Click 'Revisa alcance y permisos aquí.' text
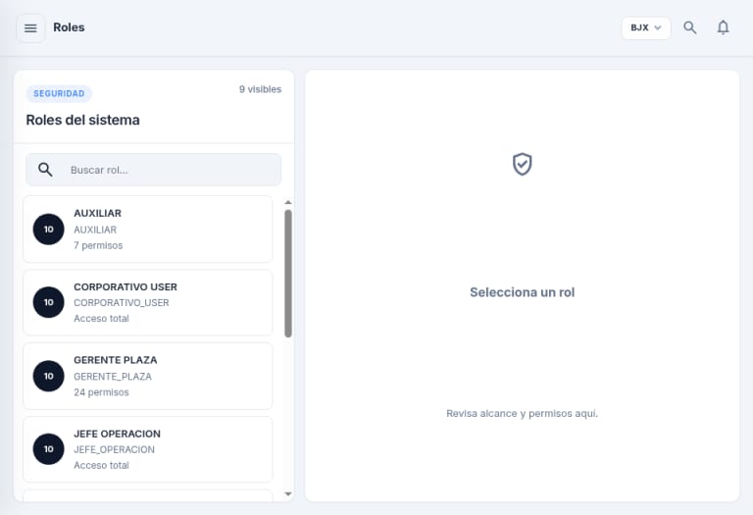Image resolution: width=753 pixels, height=515 pixels. [x=522, y=414]
